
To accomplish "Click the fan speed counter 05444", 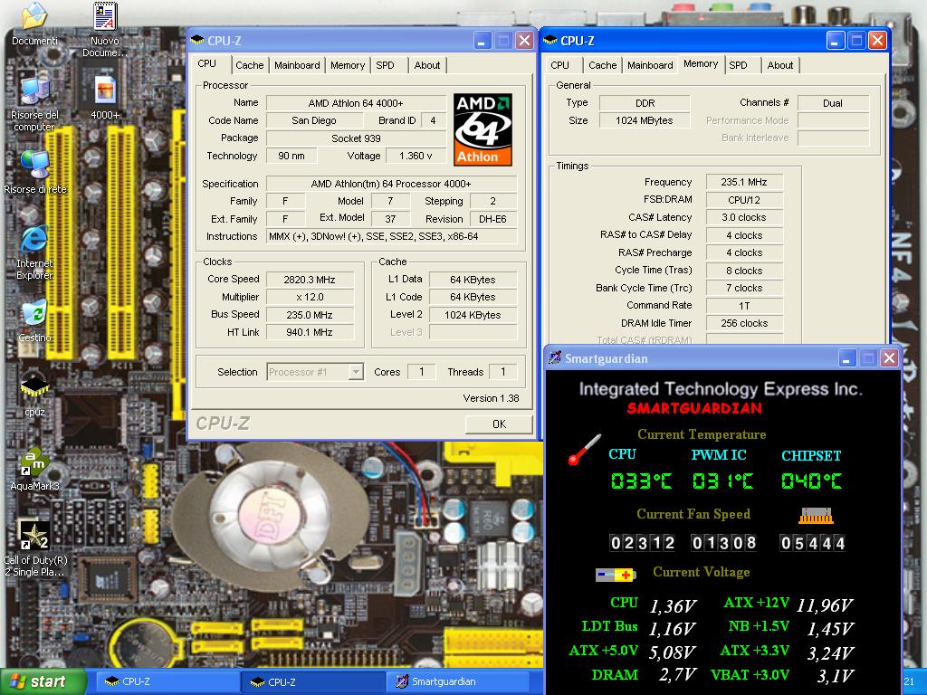I will 812,543.
